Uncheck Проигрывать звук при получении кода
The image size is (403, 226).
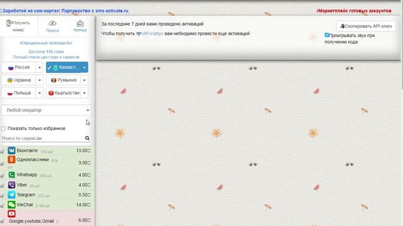tap(327, 35)
